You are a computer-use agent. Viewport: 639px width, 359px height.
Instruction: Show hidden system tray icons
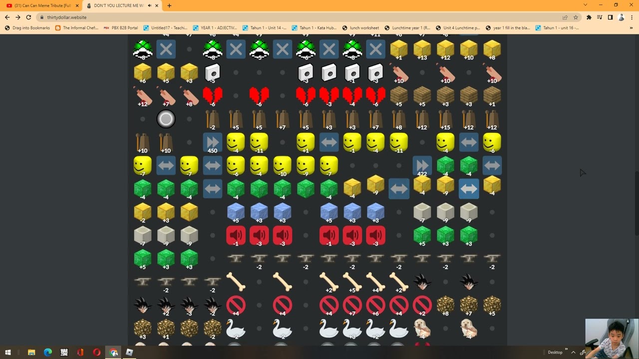pyautogui.click(x=573, y=353)
